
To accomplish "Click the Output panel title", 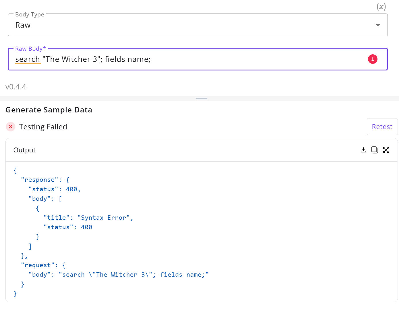I will [24, 150].
